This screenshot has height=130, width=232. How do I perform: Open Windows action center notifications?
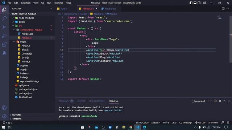click(x=226, y=127)
